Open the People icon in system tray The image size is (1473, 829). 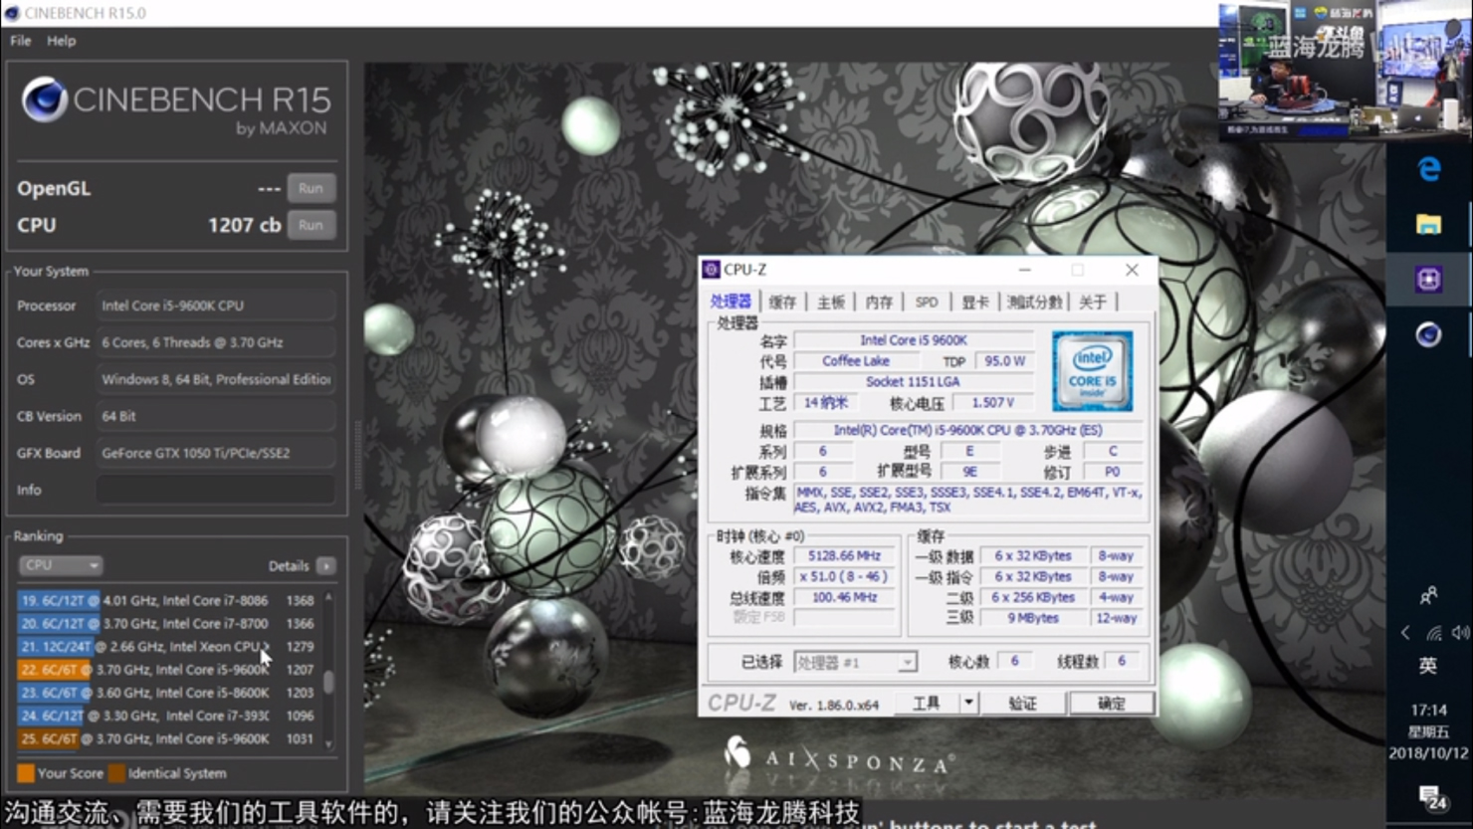click(x=1428, y=595)
